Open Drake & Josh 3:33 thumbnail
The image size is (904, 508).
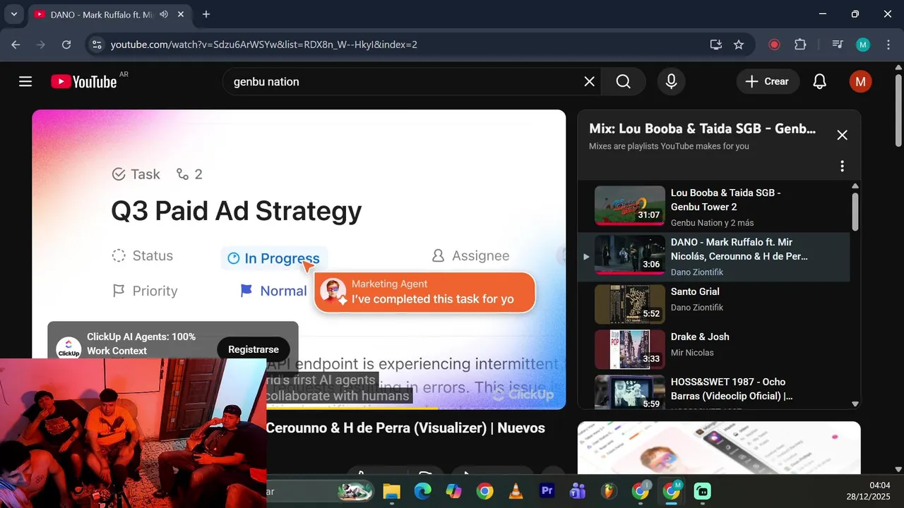(x=629, y=349)
